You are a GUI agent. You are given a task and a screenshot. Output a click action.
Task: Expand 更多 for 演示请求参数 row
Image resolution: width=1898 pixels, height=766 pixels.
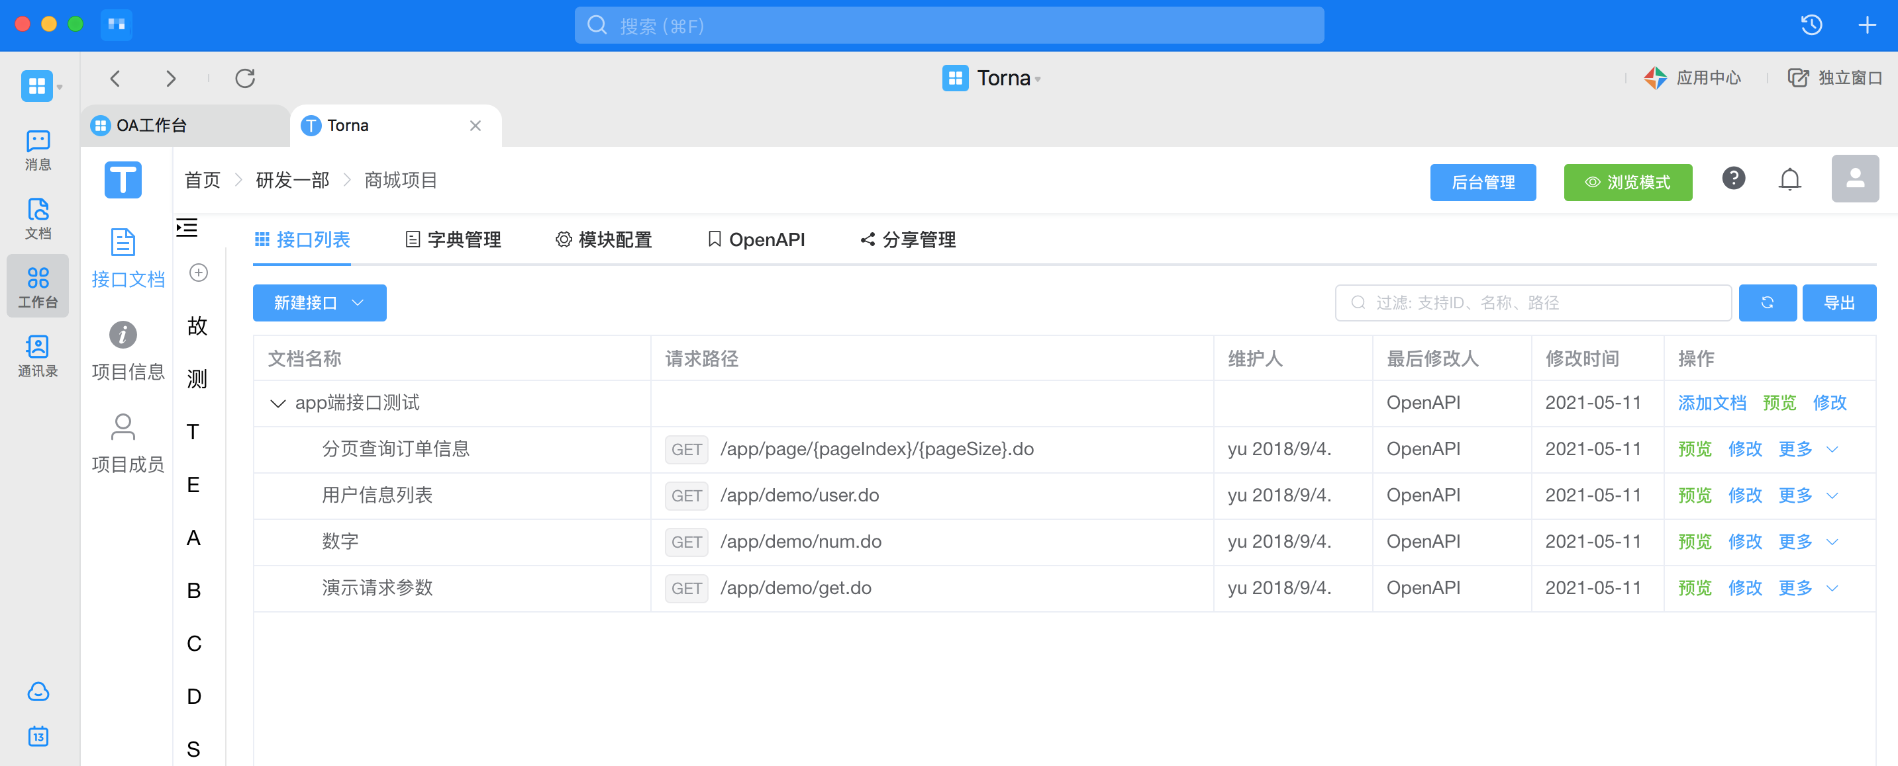[1807, 588]
